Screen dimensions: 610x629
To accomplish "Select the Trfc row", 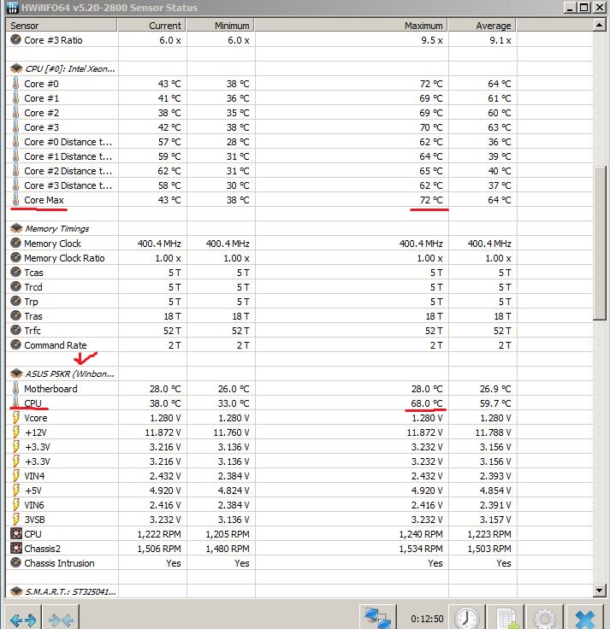I will (299, 330).
